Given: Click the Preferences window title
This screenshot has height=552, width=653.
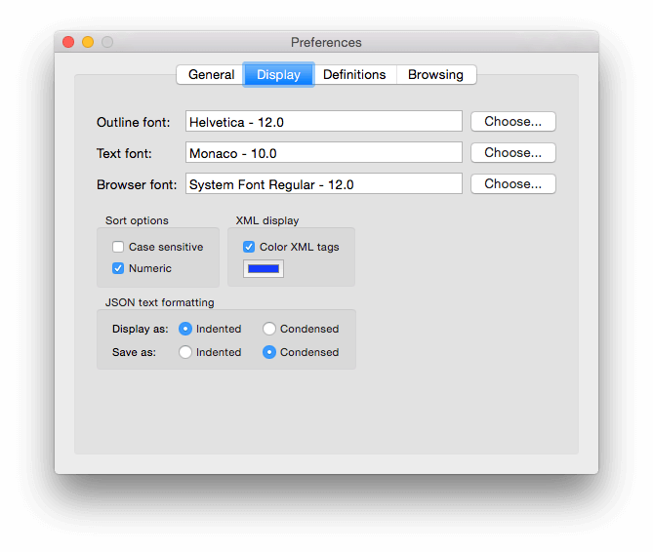Looking at the screenshot, I should [326, 43].
